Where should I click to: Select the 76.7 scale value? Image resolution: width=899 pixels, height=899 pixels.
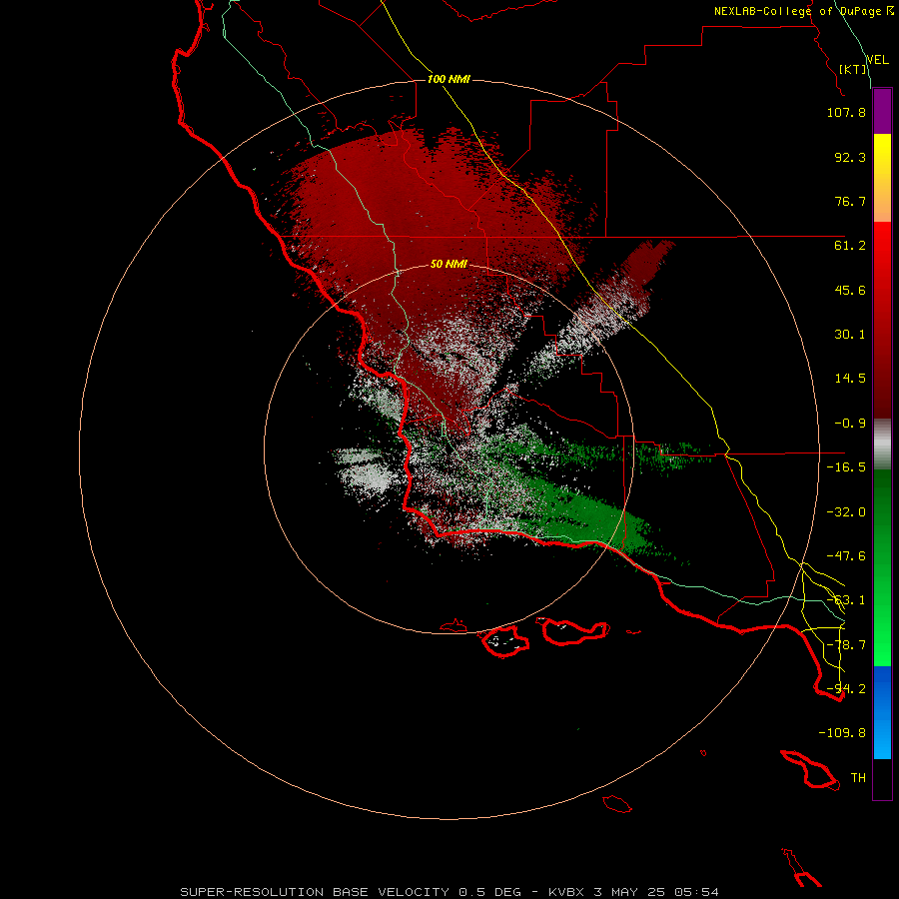[x=850, y=201]
